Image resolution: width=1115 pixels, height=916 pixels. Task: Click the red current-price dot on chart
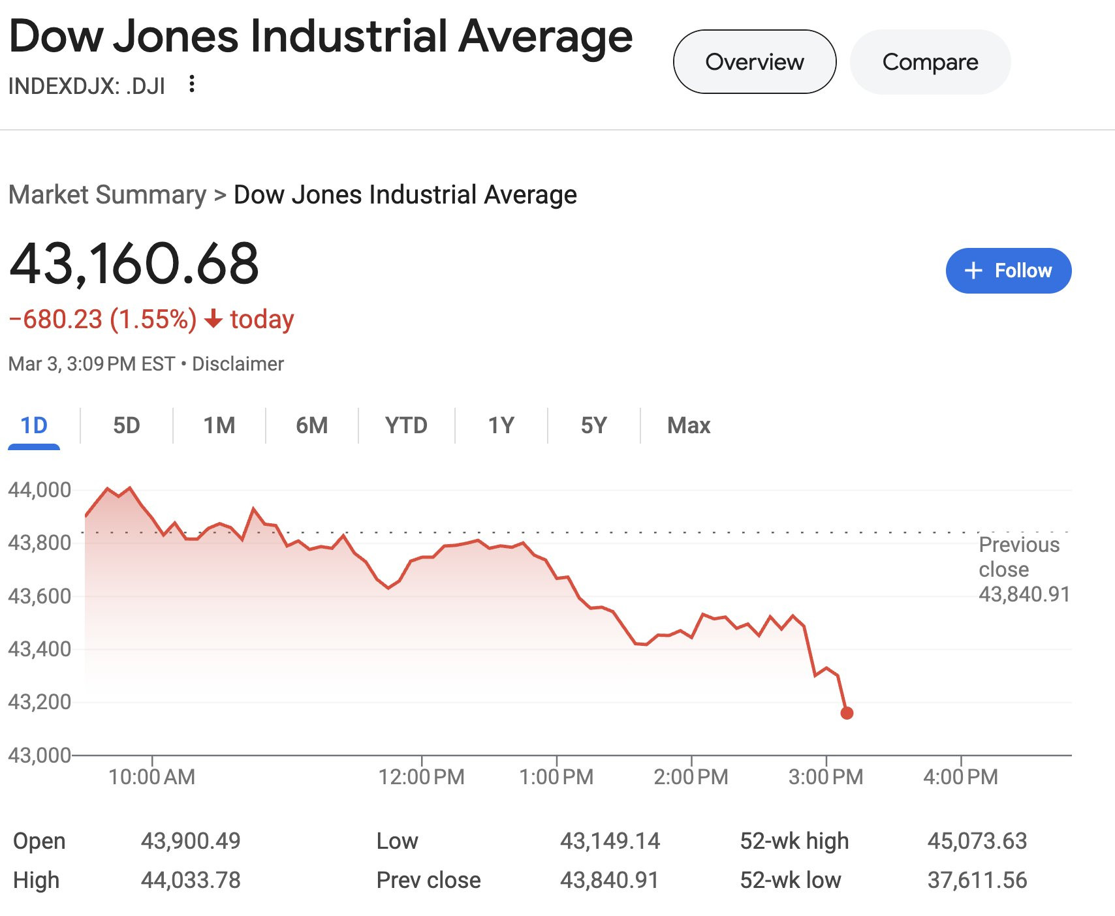click(847, 713)
